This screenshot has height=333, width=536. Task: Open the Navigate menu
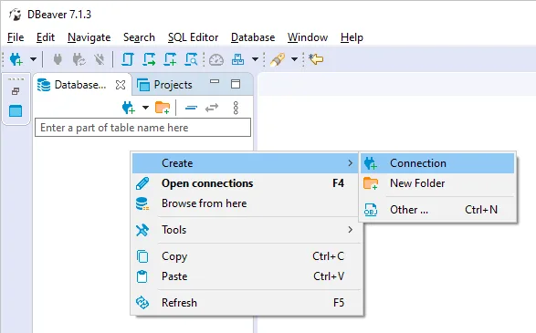point(89,37)
